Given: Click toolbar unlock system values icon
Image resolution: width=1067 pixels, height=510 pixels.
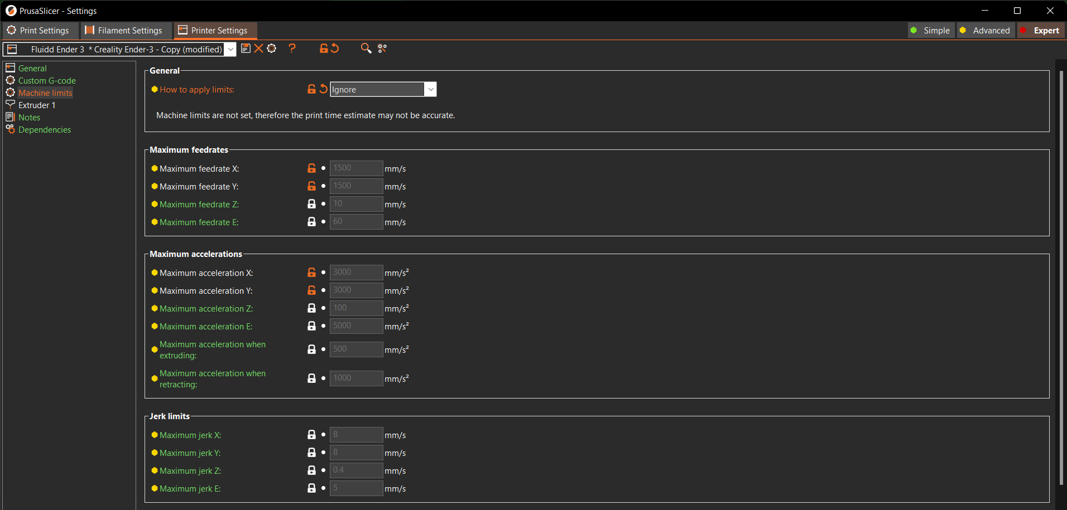Looking at the screenshot, I should click(x=324, y=48).
